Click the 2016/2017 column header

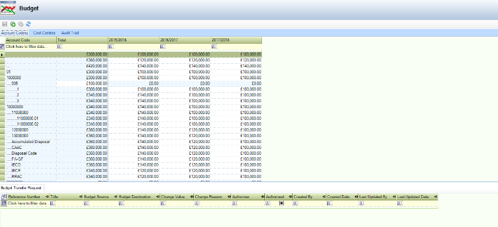185,40
